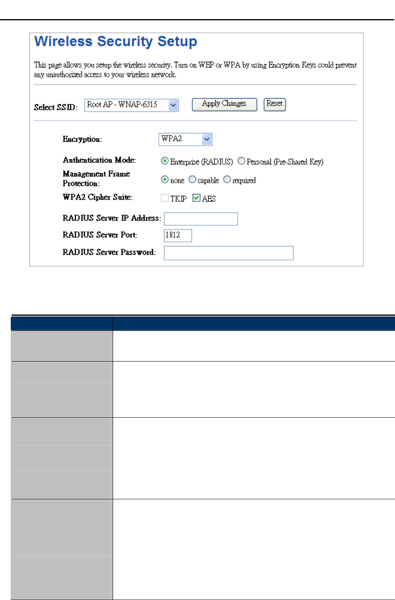The height and width of the screenshot is (600, 395).
Task: Click the RADIUS Server Port field
Action: point(178,236)
